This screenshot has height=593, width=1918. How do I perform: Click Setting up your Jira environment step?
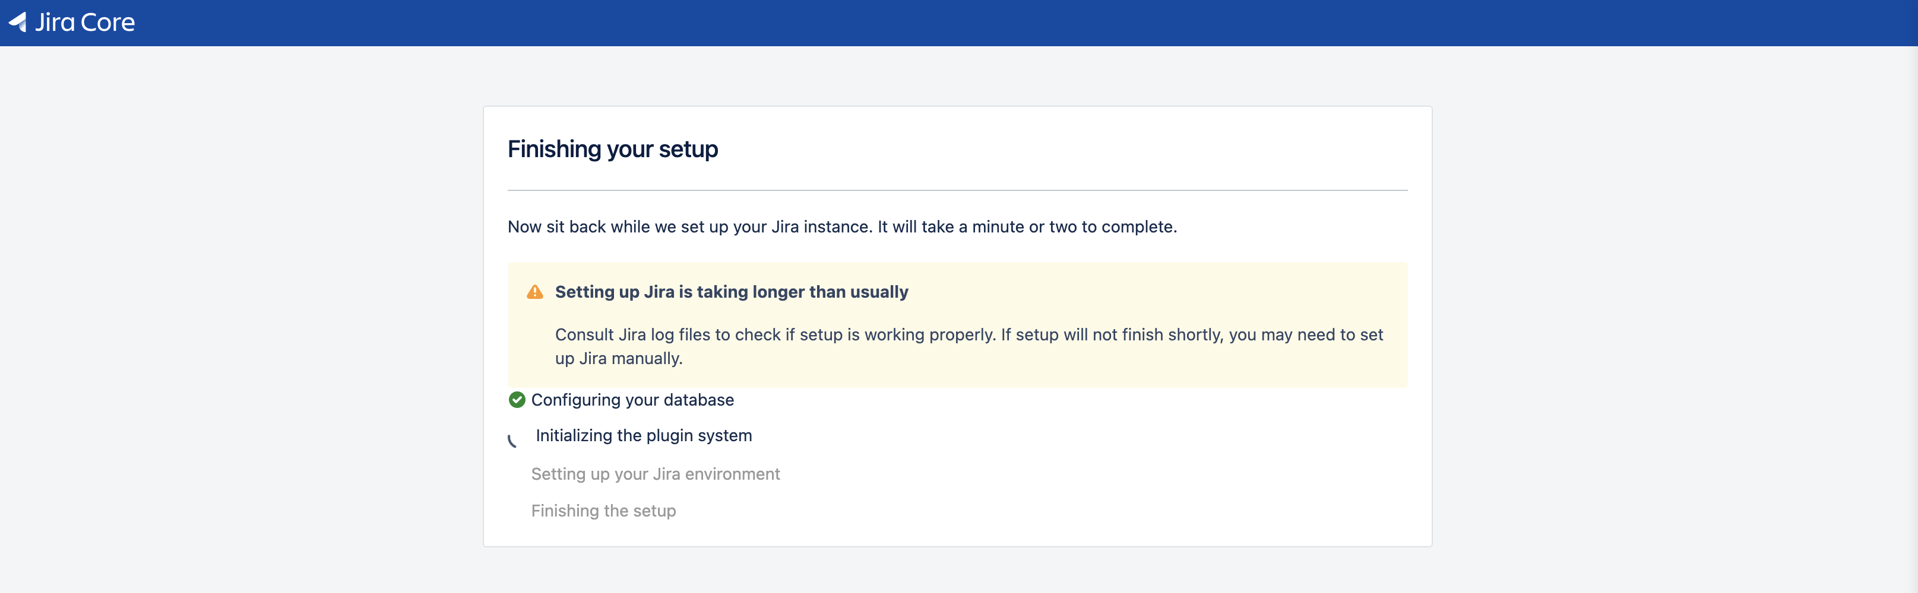point(655,474)
